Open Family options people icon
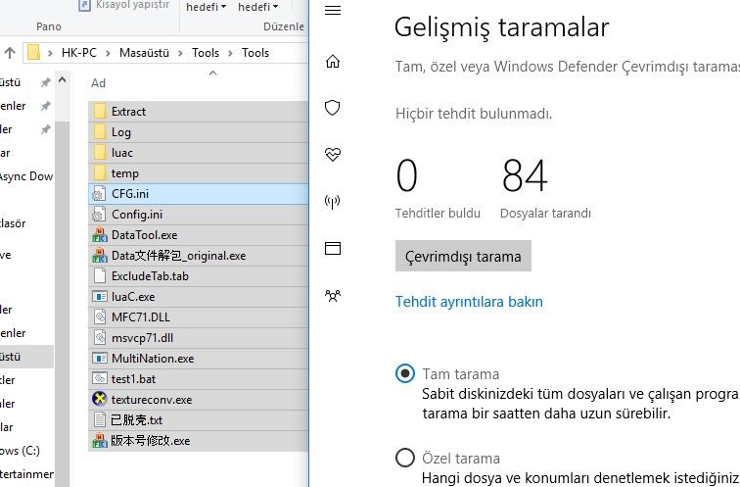The height and width of the screenshot is (487, 740). point(333,295)
